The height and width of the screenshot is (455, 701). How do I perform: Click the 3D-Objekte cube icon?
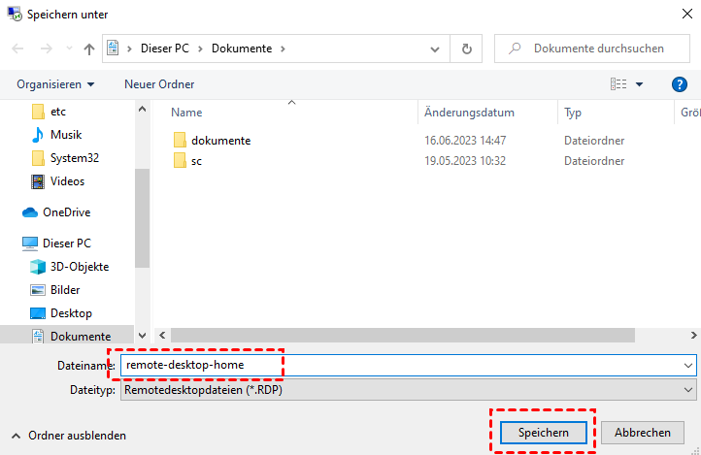click(x=38, y=267)
